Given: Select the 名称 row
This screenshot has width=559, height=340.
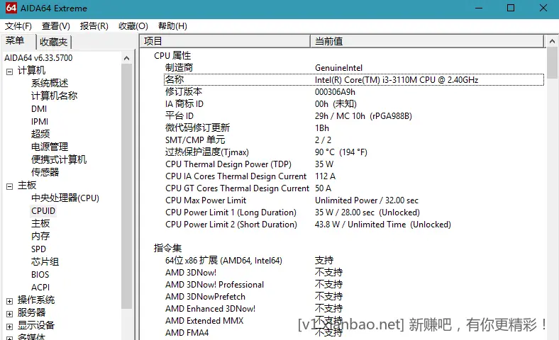Looking at the screenshot, I should coord(354,80).
